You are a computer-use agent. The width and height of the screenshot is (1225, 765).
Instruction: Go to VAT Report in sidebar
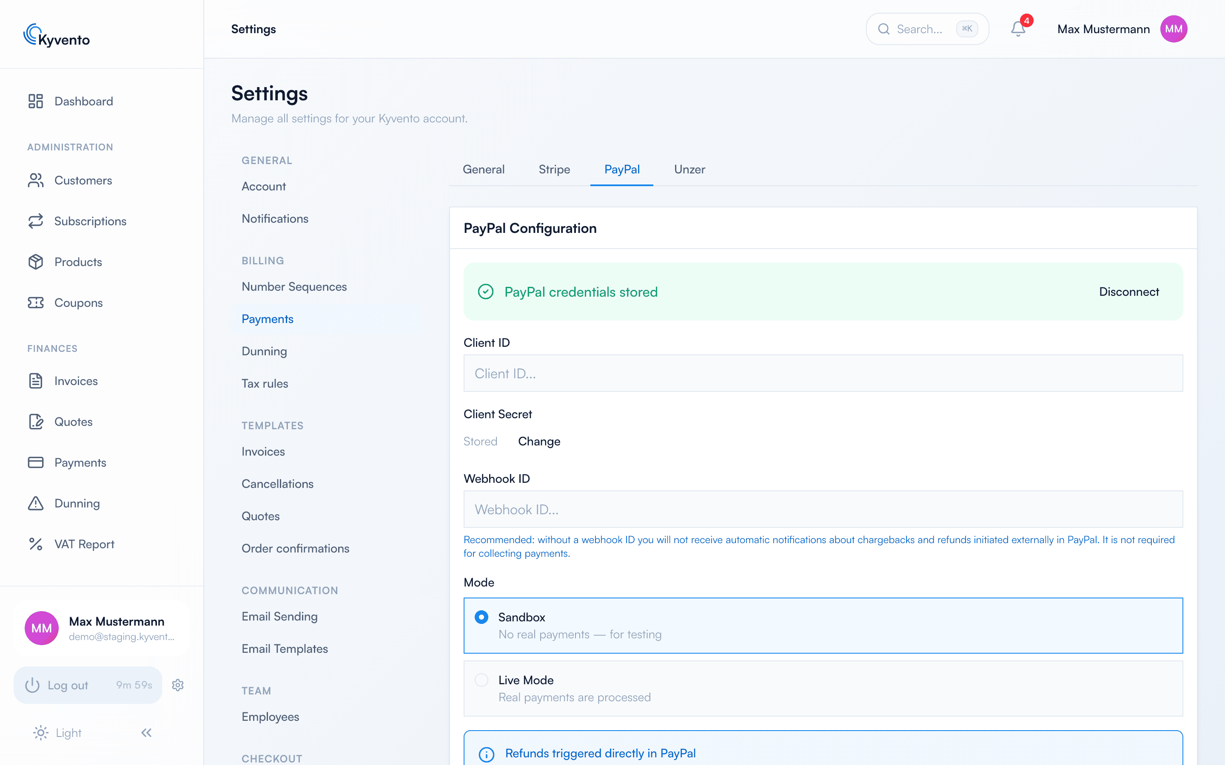[x=84, y=544]
